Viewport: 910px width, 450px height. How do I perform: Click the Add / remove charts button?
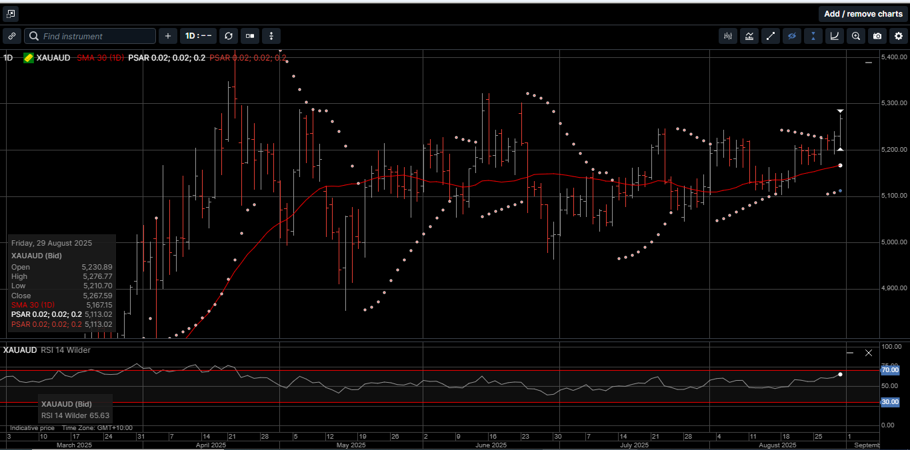click(x=863, y=13)
